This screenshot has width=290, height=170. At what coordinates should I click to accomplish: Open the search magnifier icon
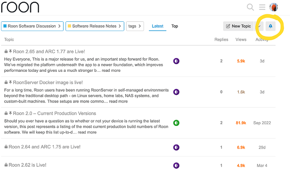250,7
